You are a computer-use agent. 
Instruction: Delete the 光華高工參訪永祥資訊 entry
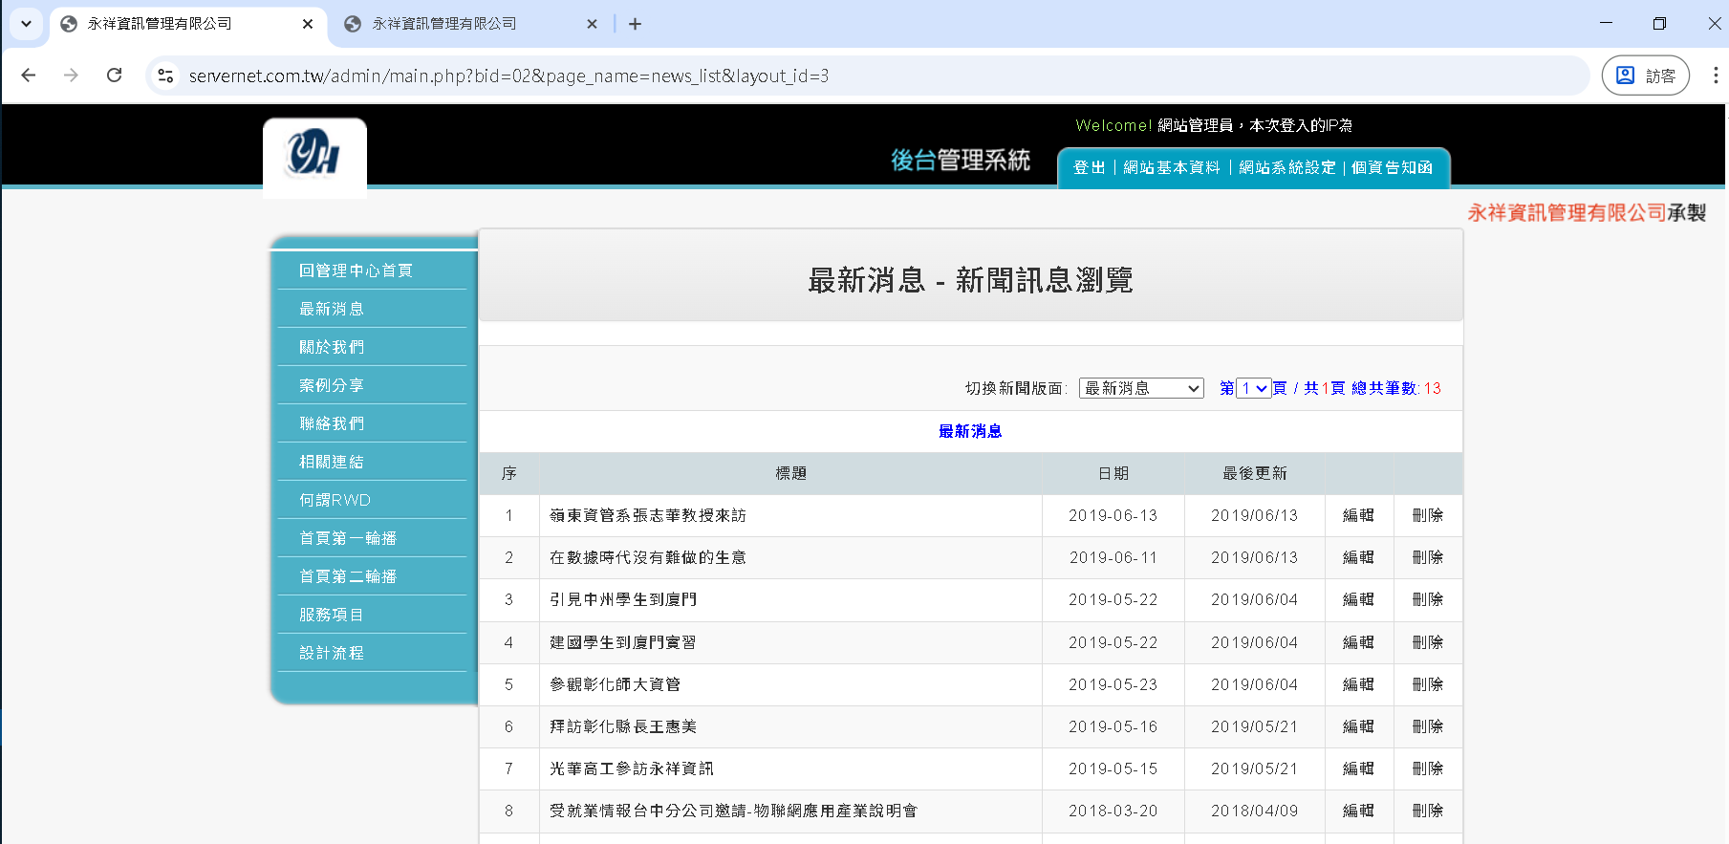coord(1428,768)
